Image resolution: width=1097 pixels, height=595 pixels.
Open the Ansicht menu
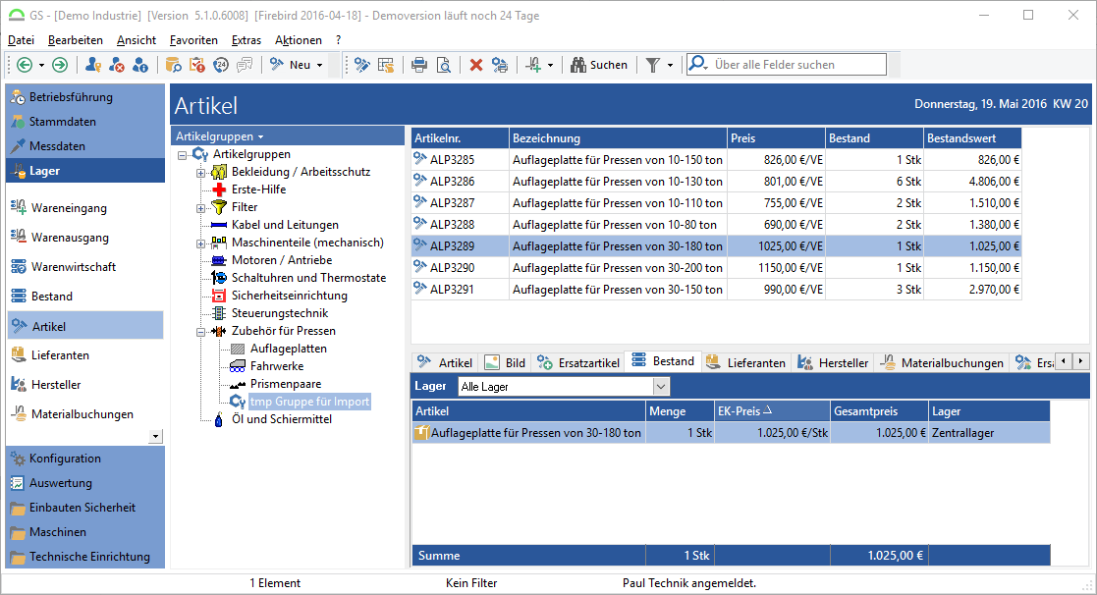pyautogui.click(x=137, y=40)
